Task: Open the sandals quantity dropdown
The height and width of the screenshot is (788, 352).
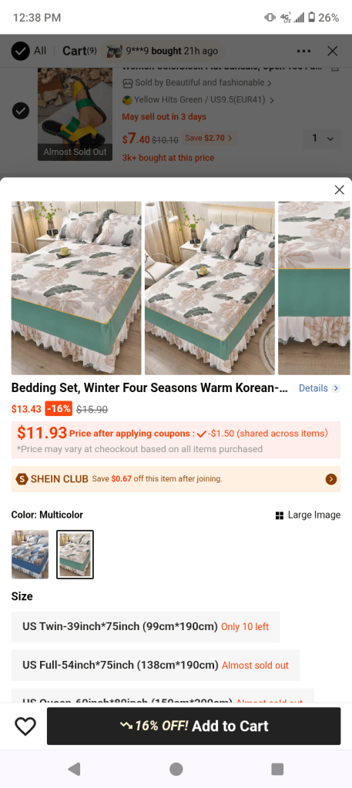Action: click(x=322, y=138)
